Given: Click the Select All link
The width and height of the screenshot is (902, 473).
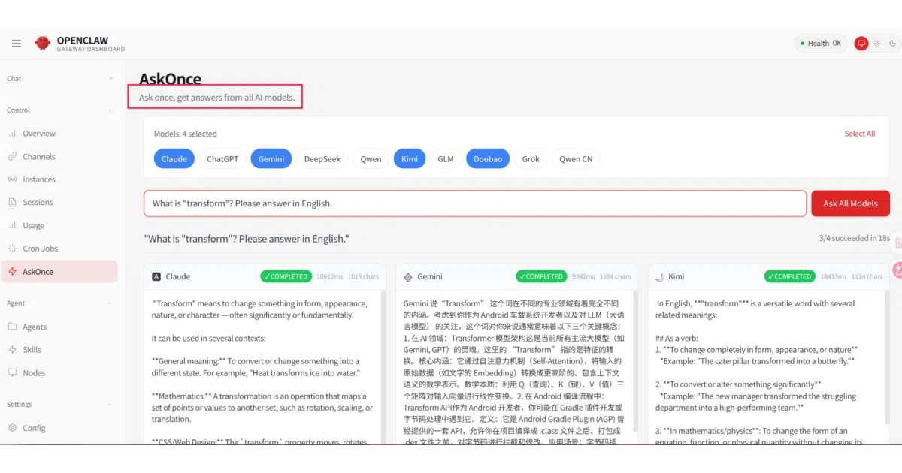Looking at the screenshot, I should (x=860, y=134).
